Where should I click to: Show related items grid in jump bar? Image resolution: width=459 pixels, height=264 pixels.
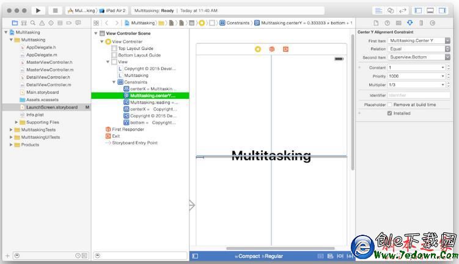96,23
